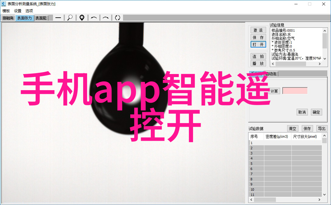The width and height of the screenshot is (331, 205).
Task: Select row 7 in the data table
Action: [285, 174]
